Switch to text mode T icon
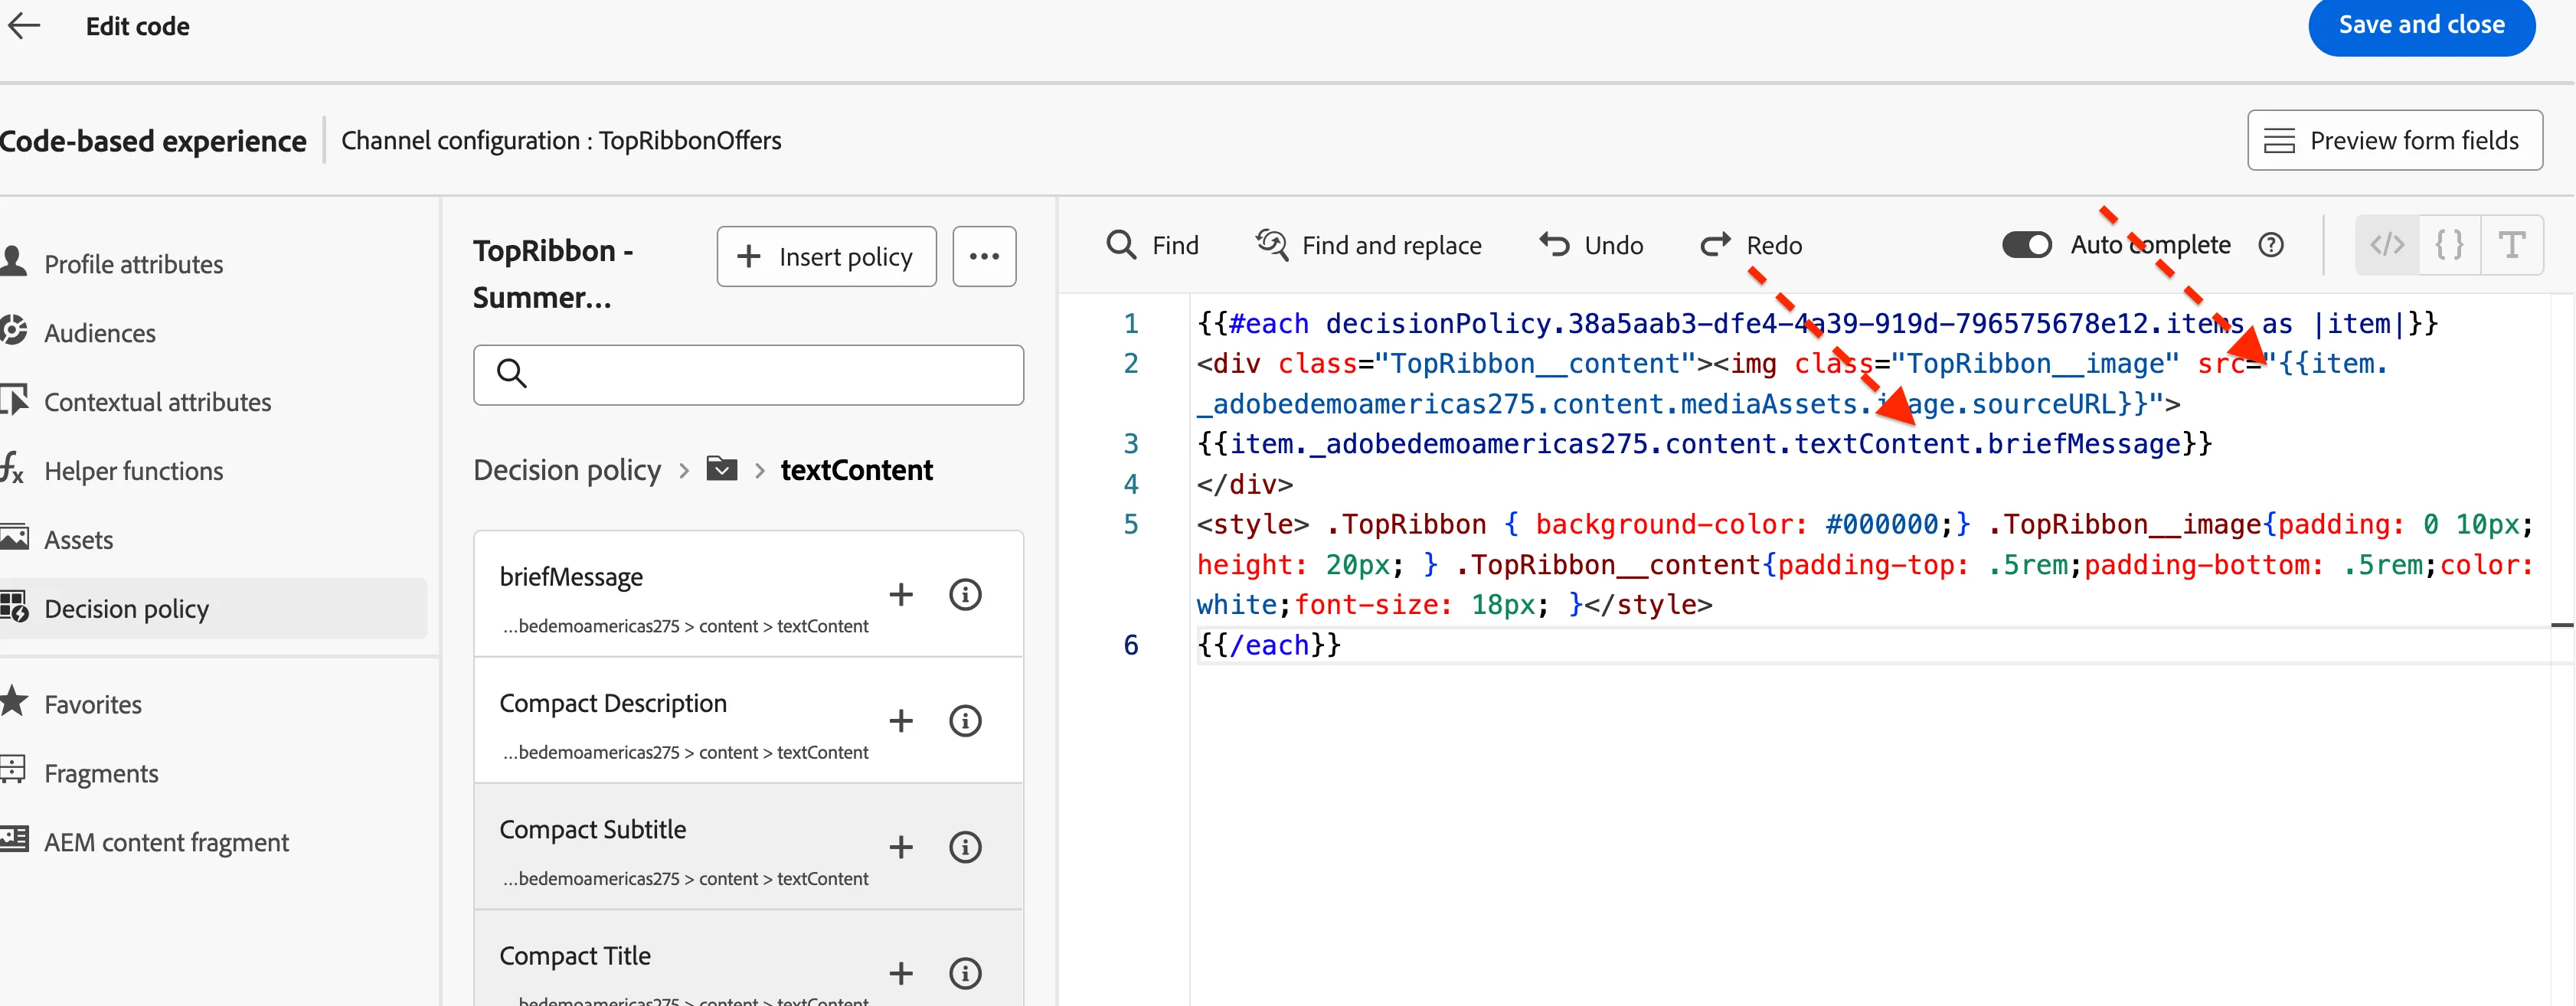 click(x=2511, y=245)
